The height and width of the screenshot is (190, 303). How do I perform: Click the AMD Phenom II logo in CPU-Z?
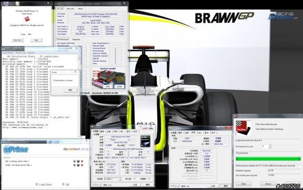point(145,141)
